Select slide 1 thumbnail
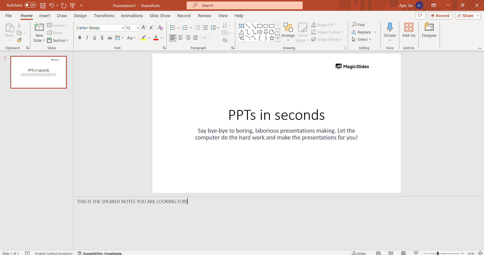 39,72
